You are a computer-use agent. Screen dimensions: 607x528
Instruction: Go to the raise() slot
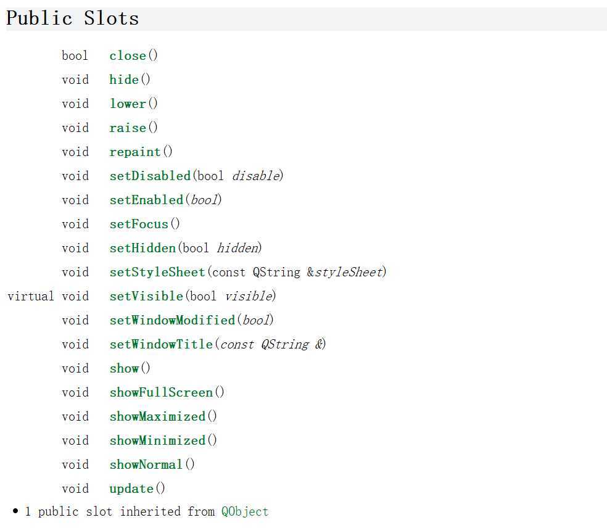tap(128, 128)
